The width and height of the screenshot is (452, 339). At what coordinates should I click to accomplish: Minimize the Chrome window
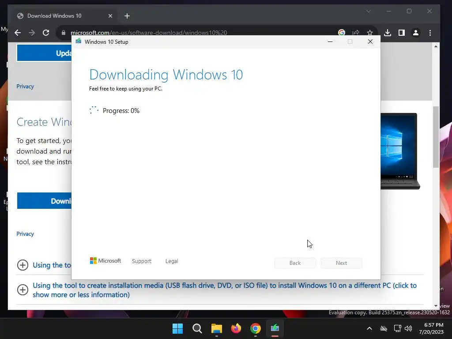point(389,11)
